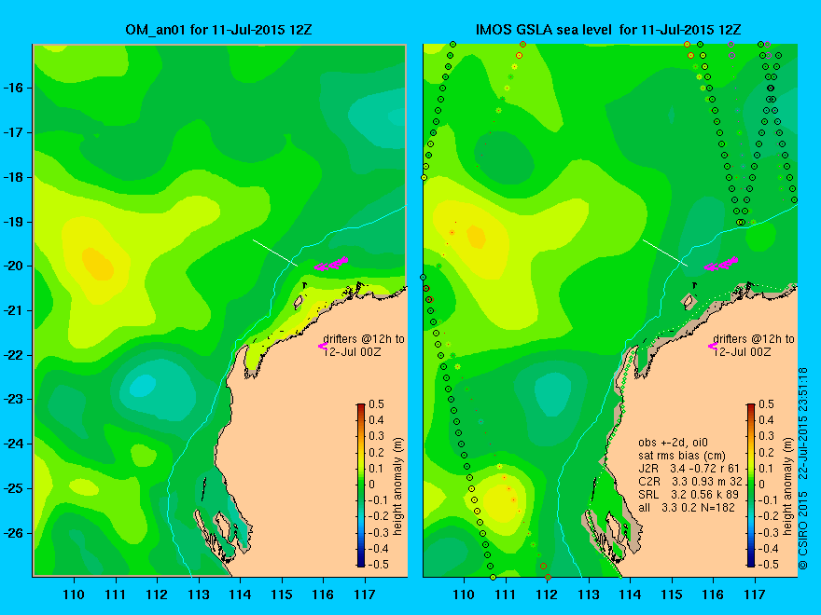
Task: Click the CSIRO 2015 copyright timestamp text
Action: click(803, 469)
